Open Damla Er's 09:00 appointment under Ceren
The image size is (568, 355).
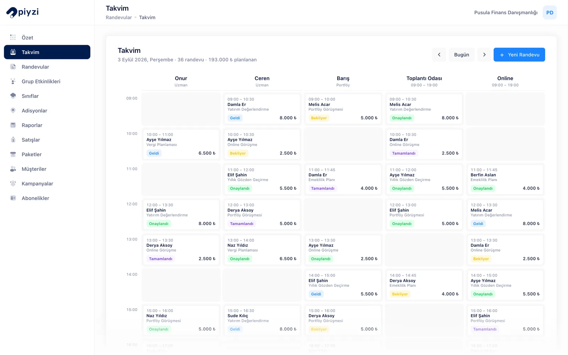click(262, 109)
